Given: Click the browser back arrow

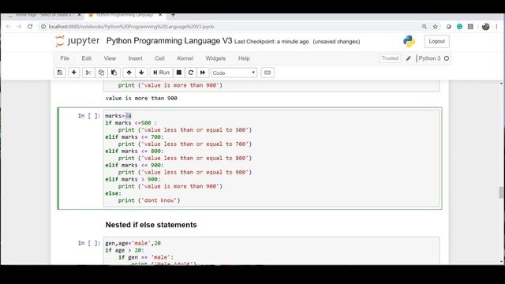Looking at the screenshot, I should point(9,26).
